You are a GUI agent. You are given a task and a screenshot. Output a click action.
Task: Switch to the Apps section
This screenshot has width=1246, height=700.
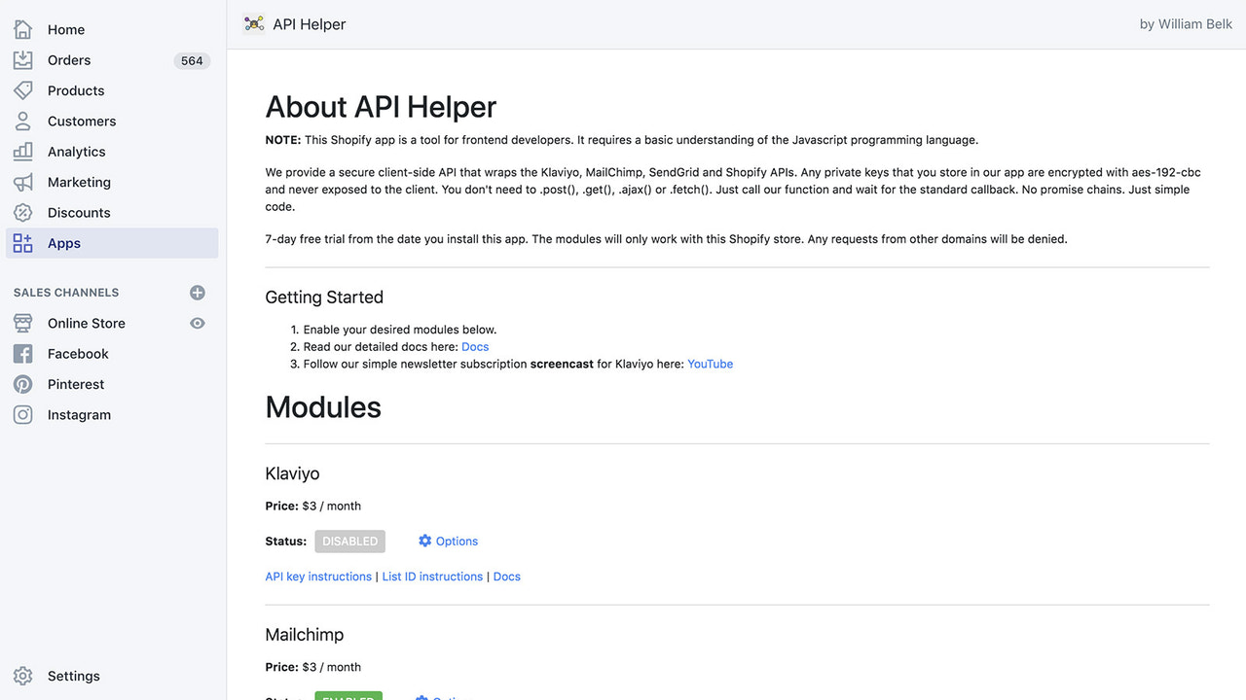[63, 243]
